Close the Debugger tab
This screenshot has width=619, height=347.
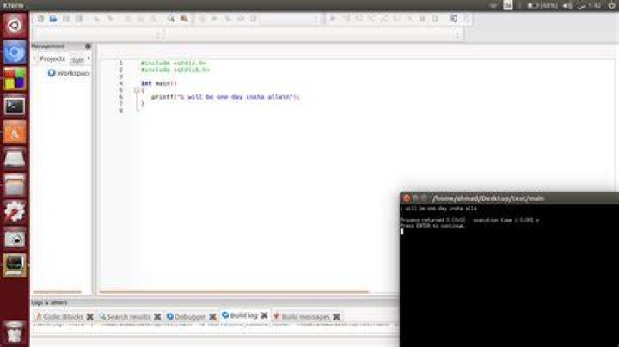[x=212, y=317]
